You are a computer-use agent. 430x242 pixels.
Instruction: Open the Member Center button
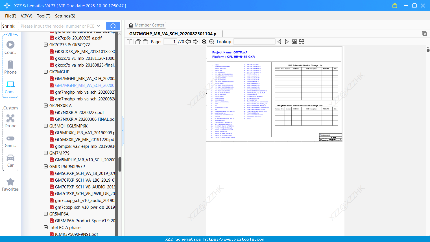(x=146, y=25)
